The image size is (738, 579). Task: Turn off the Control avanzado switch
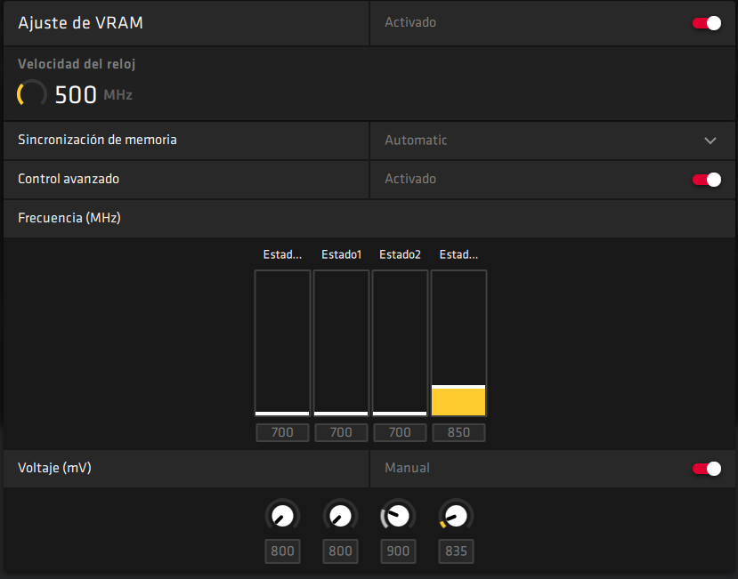(707, 180)
